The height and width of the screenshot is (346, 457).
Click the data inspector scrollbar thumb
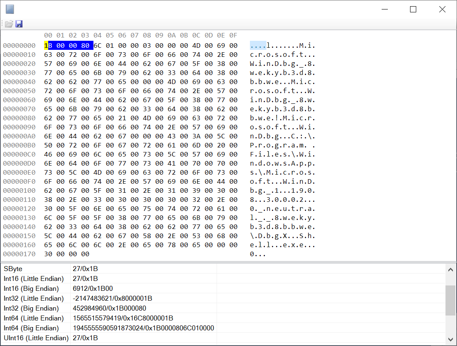(450, 300)
